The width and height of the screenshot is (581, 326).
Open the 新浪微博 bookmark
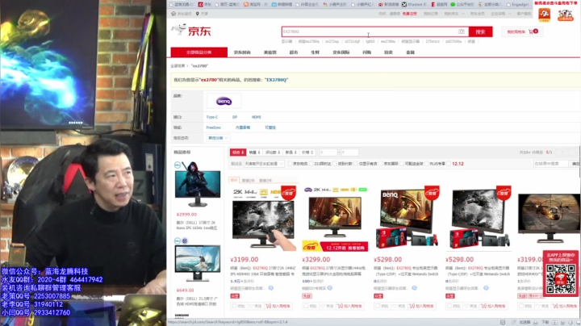pos(389,5)
